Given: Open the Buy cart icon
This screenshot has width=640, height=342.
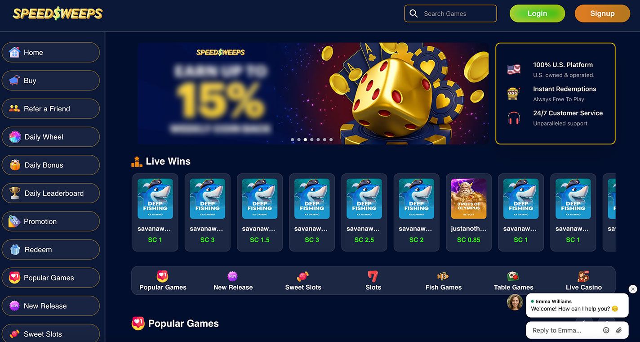Looking at the screenshot, I should 14,81.
